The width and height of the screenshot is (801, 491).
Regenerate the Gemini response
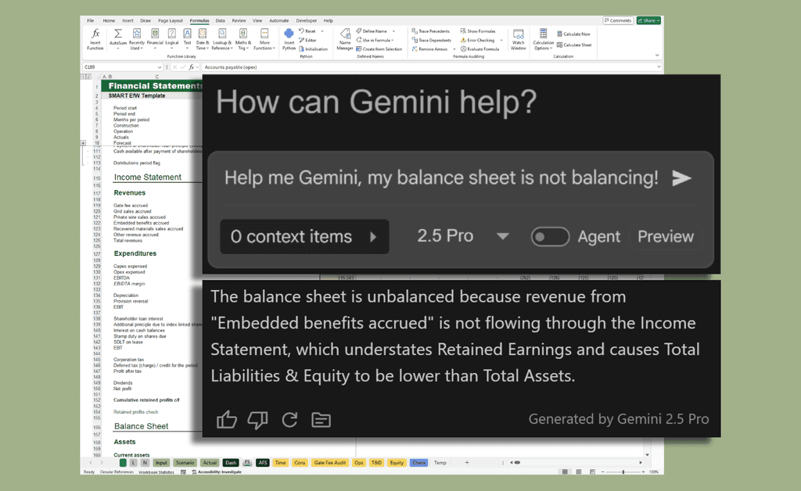289,420
